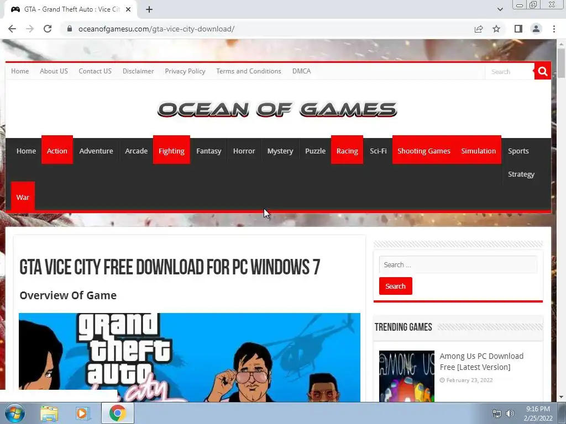Click the Overview Of Game heading
Image resolution: width=566 pixels, height=424 pixels.
(x=68, y=295)
